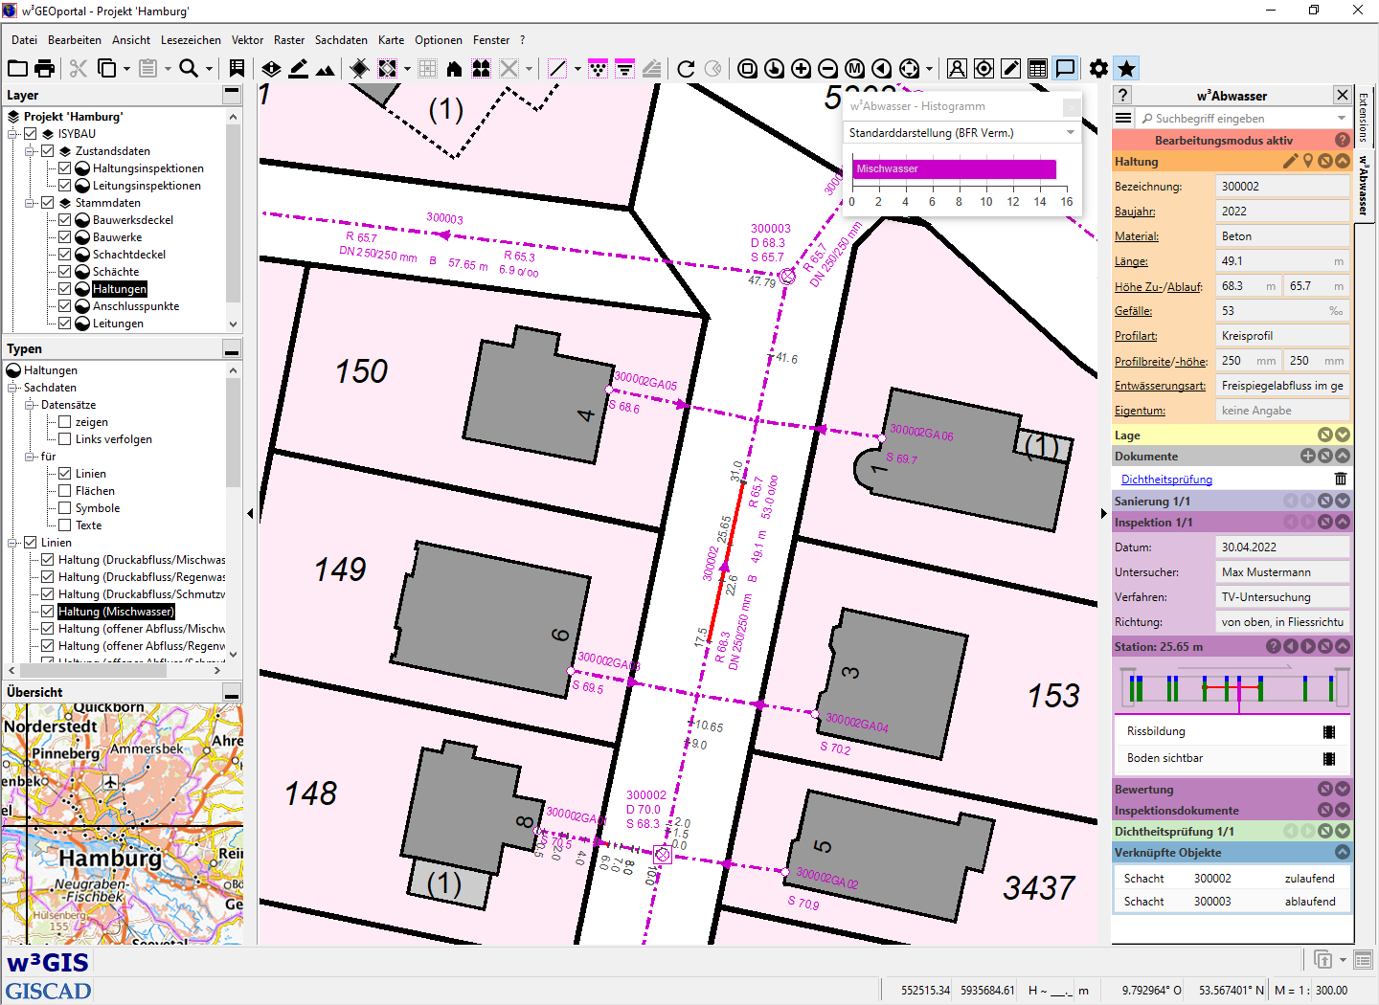Screen dimensions: 1379x1005
Task: Click the star favorites icon
Action: pyautogui.click(x=1127, y=68)
